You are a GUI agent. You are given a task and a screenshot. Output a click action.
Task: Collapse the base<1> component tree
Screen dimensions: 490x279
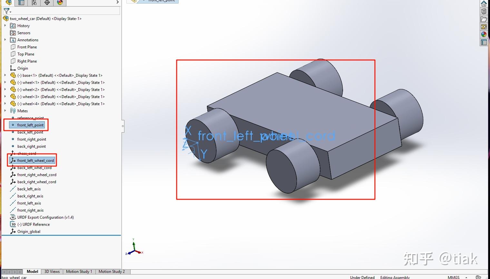5,75
